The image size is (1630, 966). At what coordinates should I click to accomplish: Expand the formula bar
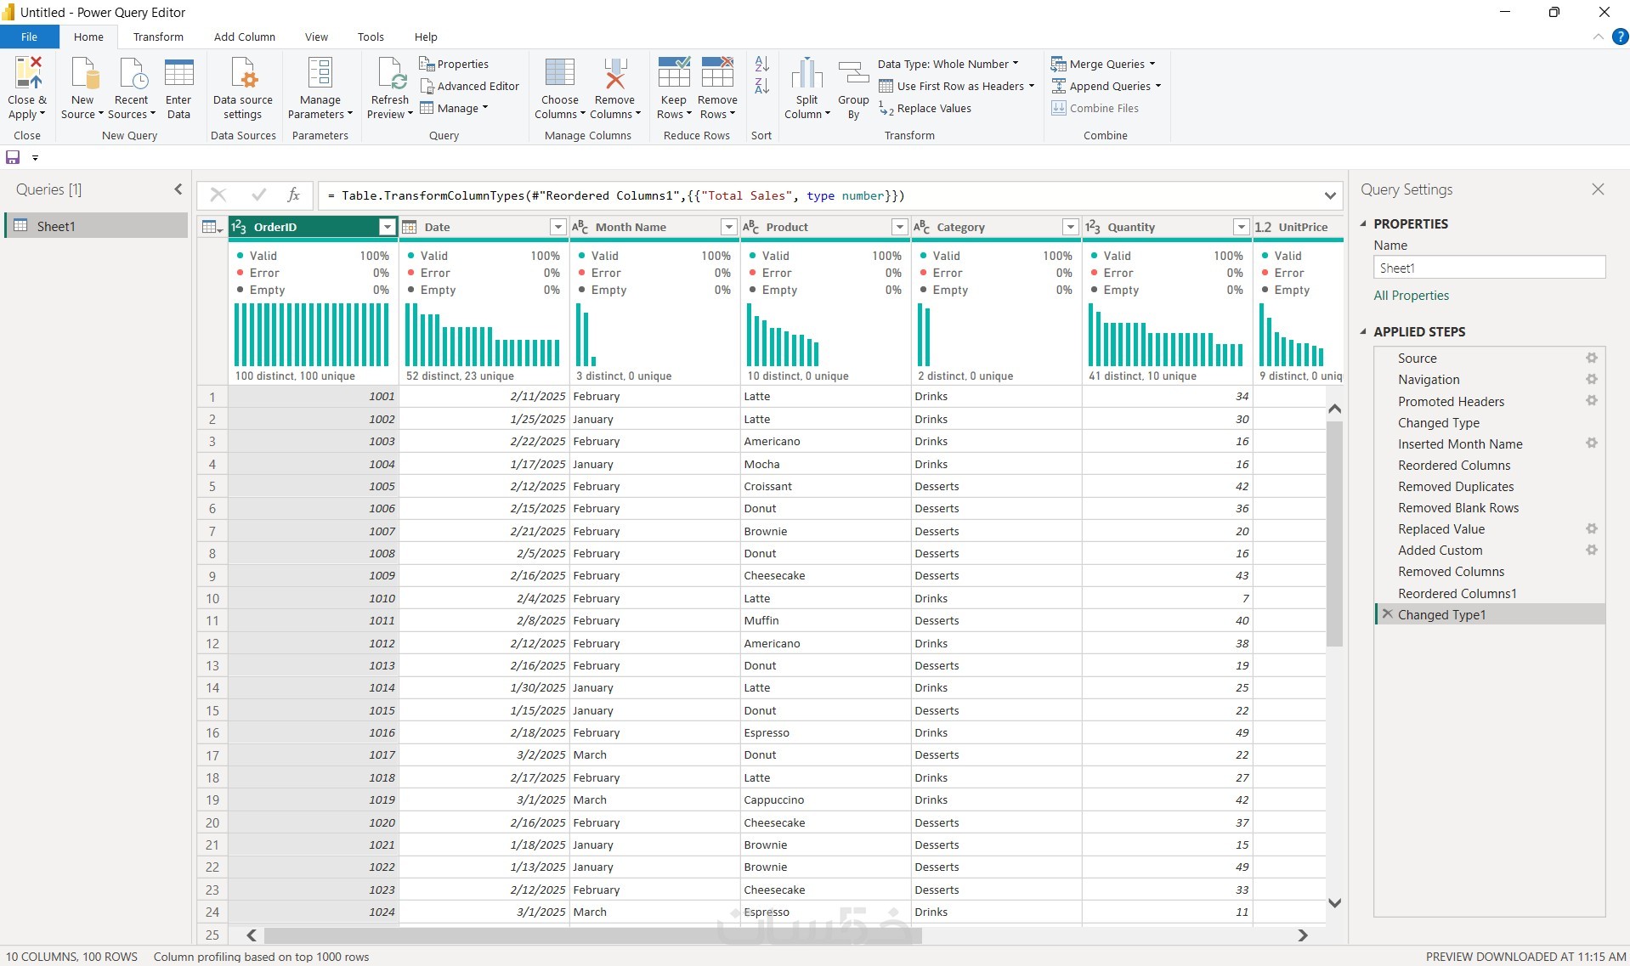1330,195
